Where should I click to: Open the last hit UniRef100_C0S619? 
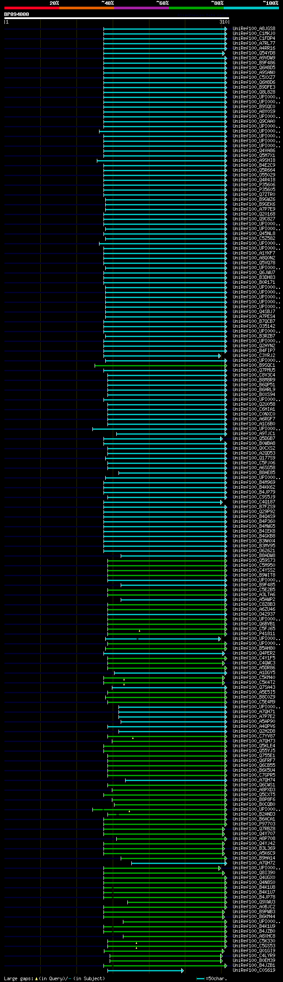tap(254, 970)
